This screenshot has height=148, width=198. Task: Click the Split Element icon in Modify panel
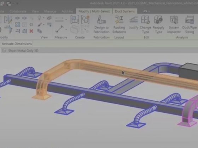click(17, 18)
